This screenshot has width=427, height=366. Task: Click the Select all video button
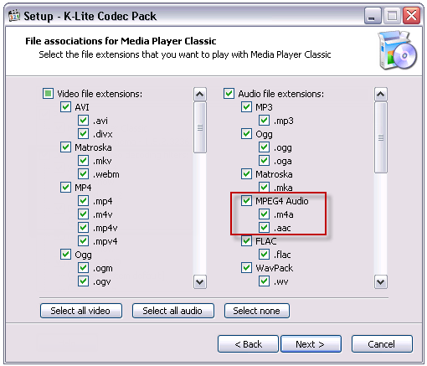click(x=81, y=311)
